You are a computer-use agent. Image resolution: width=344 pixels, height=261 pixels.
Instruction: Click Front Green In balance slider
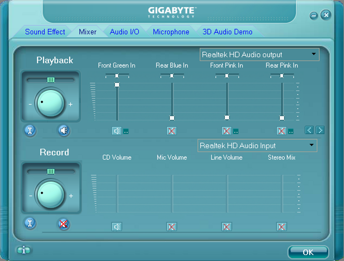point(117,76)
